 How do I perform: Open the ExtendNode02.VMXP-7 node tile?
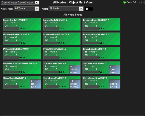point(61,24)
